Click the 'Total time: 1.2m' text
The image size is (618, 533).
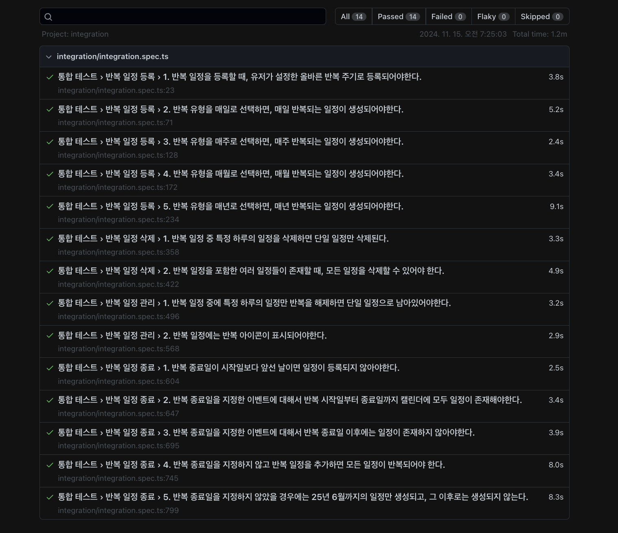[x=540, y=34]
